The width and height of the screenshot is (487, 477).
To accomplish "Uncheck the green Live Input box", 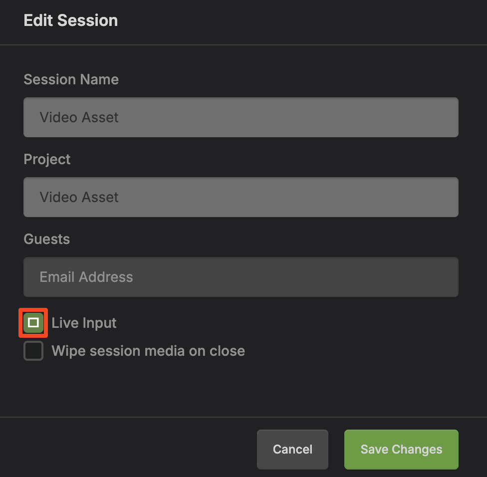I will tap(33, 323).
